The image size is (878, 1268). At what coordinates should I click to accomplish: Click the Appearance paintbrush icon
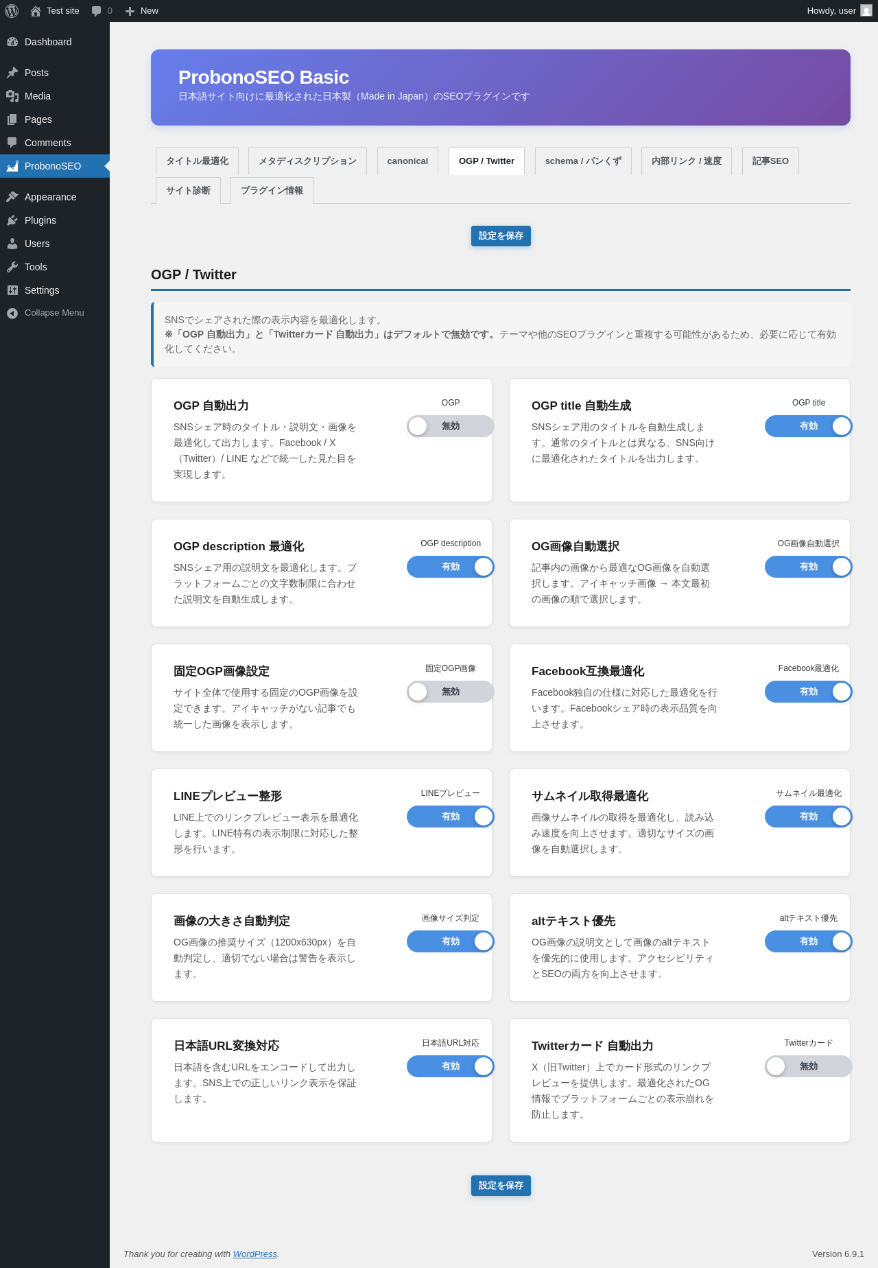pyautogui.click(x=12, y=197)
